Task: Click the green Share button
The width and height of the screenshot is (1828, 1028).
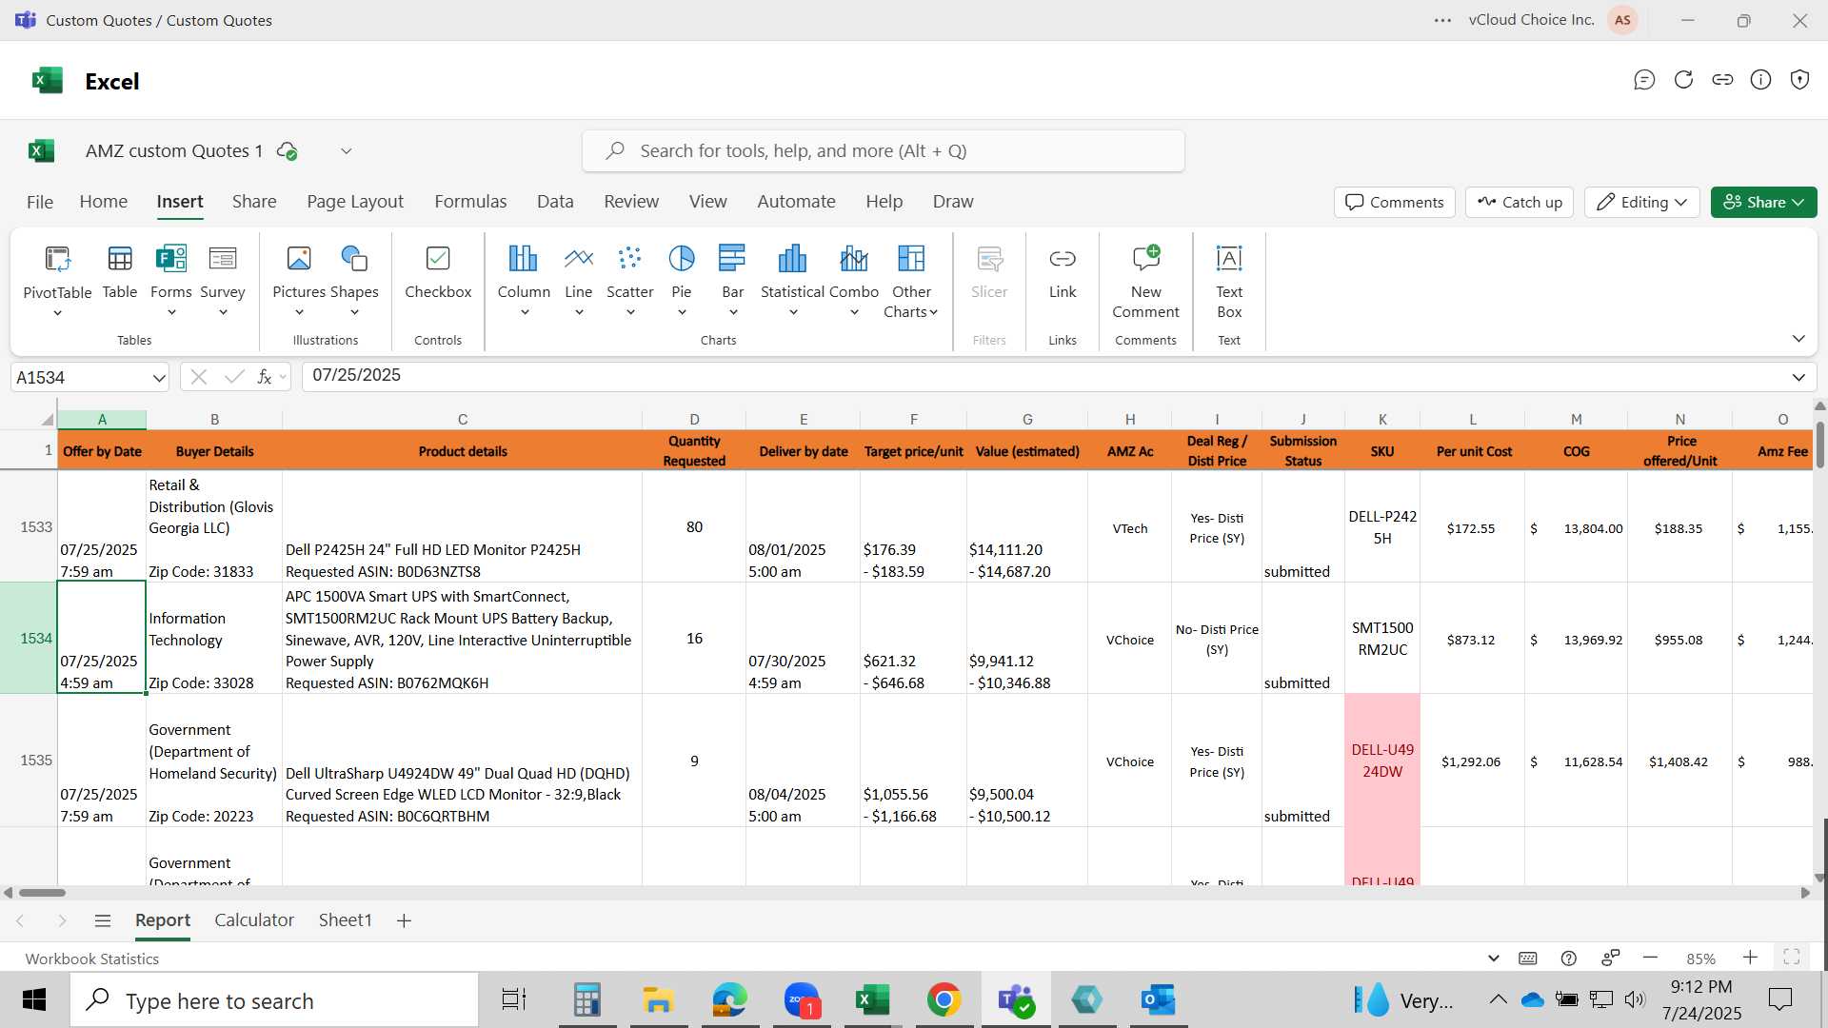Action: (1763, 202)
